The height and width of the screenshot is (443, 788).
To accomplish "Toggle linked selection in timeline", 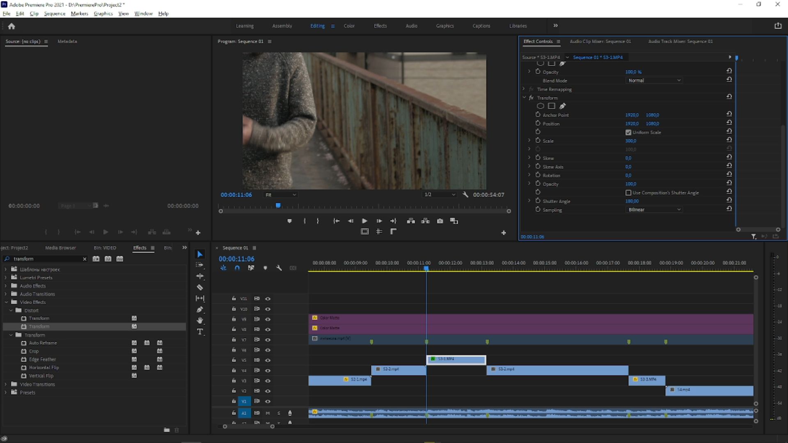I will 251,268.
